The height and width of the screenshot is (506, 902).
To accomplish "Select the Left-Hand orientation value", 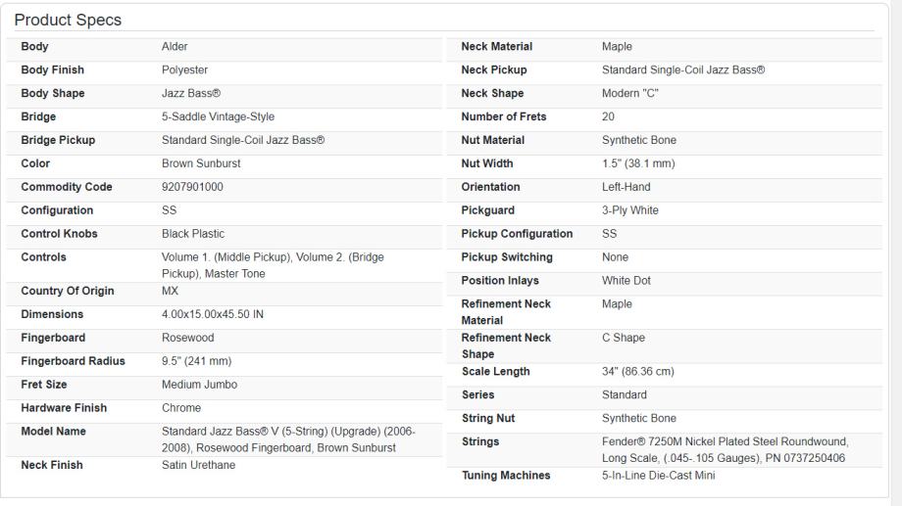I will (626, 188).
